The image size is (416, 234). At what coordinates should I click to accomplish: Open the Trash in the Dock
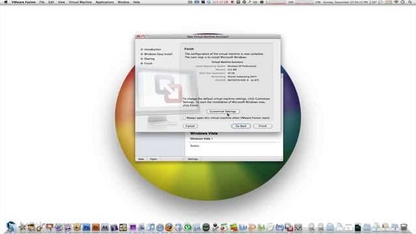tap(404, 227)
